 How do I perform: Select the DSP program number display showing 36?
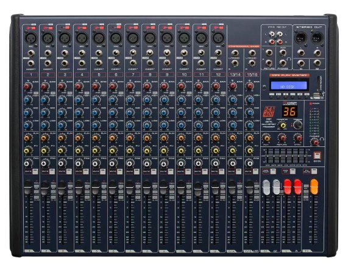[289, 112]
